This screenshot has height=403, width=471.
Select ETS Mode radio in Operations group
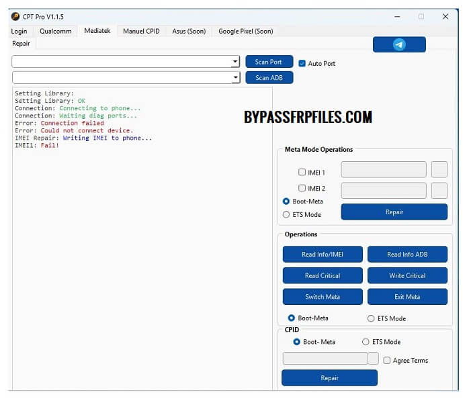coord(371,318)
